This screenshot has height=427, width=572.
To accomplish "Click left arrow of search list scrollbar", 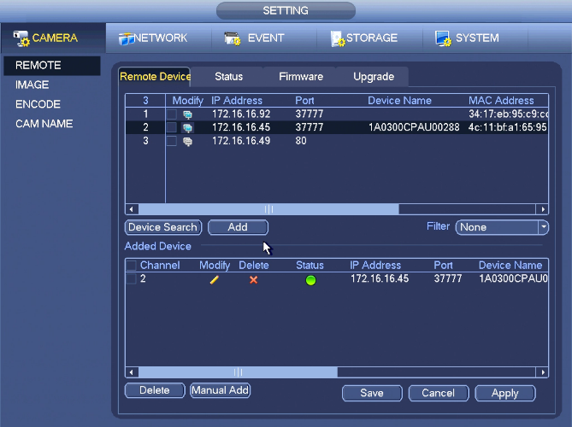I will [x=132, y=209].
